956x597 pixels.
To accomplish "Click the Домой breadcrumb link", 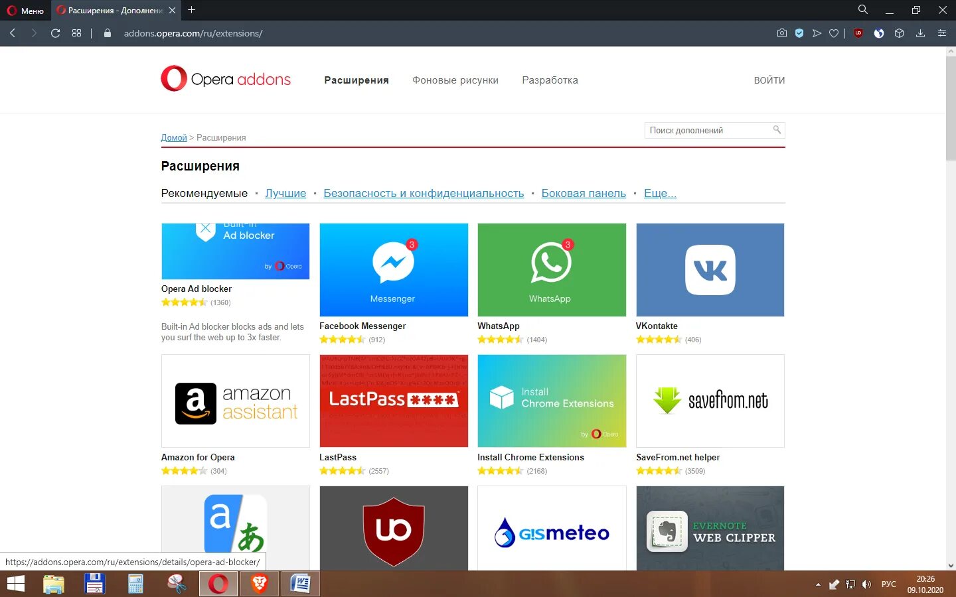I will [174, 137].
